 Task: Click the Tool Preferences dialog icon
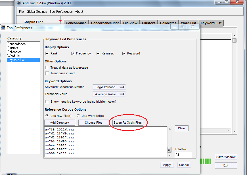(x=3, y=27)
